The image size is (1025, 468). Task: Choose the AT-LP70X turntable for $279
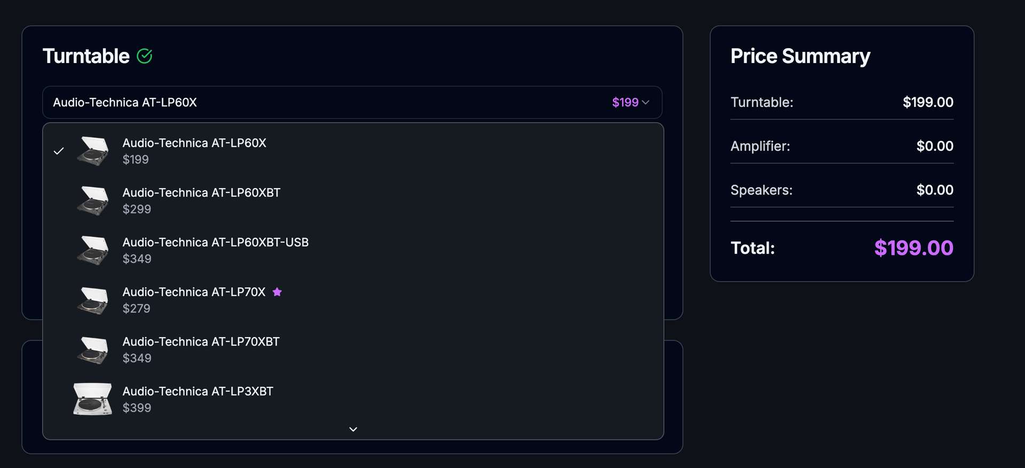point(194,300)
